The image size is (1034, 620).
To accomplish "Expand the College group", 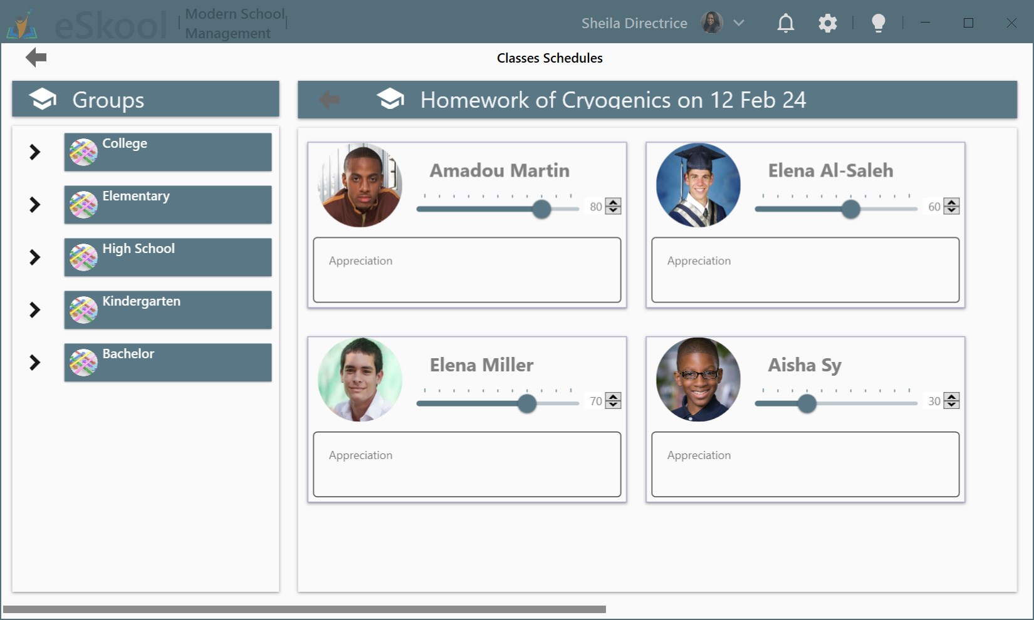I will click(x=34, y=152).
